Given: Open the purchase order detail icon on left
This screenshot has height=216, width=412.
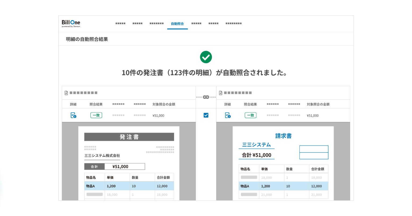Looking at the screenshot, I should (x=73, y=115).
